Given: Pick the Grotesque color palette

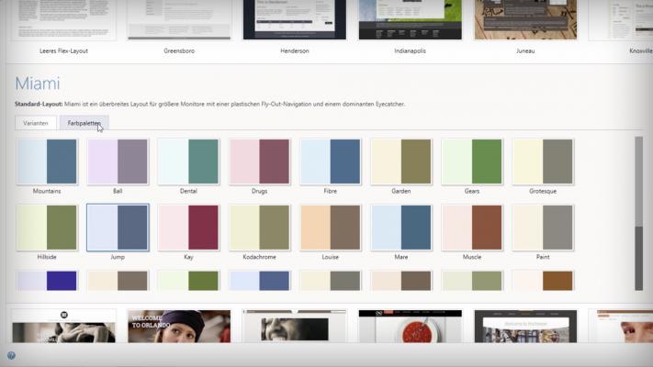Looking at the screenshot, I should click(543, 162).
